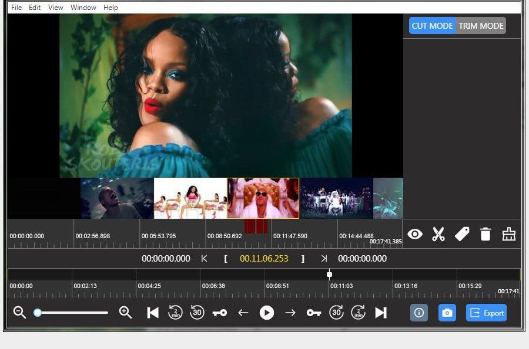Screen dimensions: 529x349
Task: Click the 00:11:47.590 mark on upper timeline
Action: [x=290, y=236]
